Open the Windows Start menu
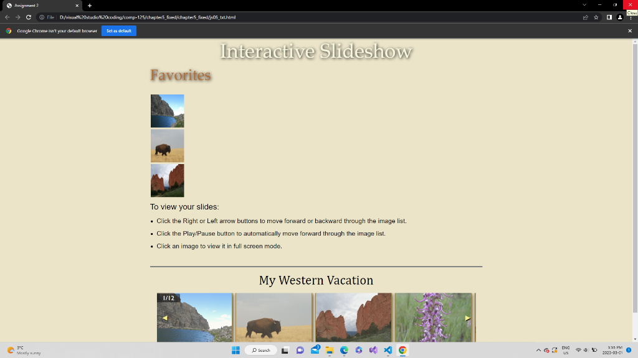Image resolution: width=638 pixels, height=358 pixels. coord(236,351)
